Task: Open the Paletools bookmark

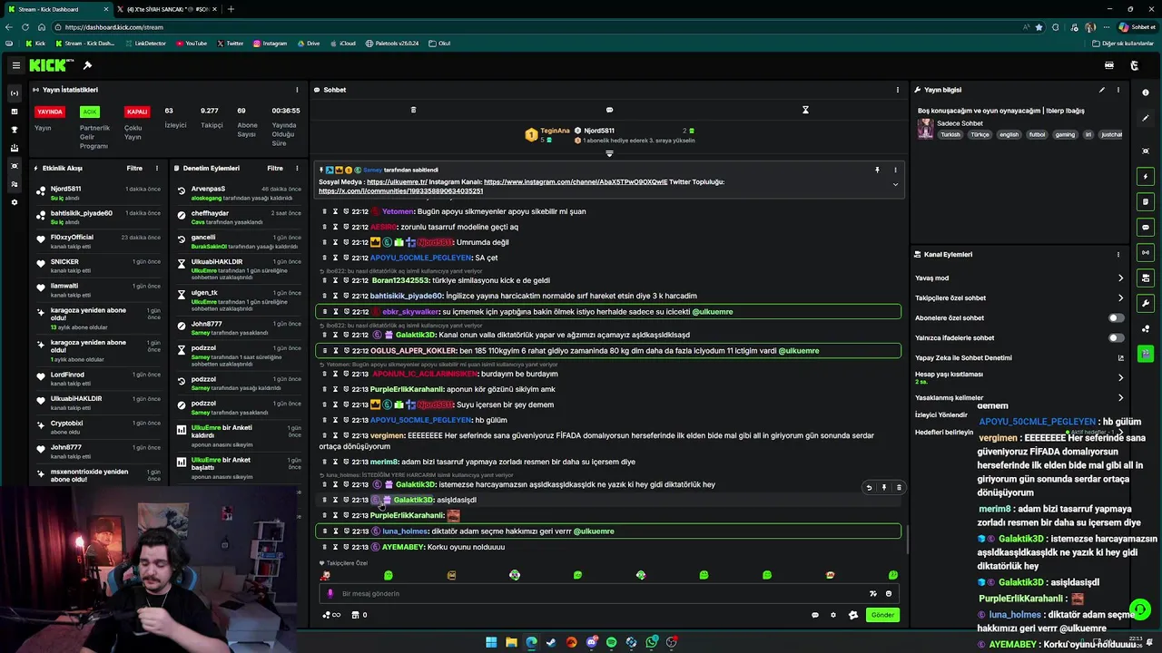Action: point(392,44)
